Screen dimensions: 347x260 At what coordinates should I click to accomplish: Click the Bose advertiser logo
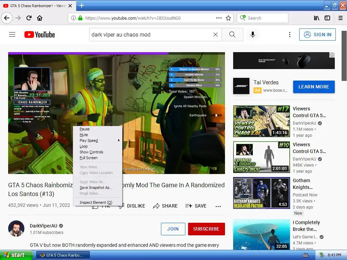(x=241, y=86)
